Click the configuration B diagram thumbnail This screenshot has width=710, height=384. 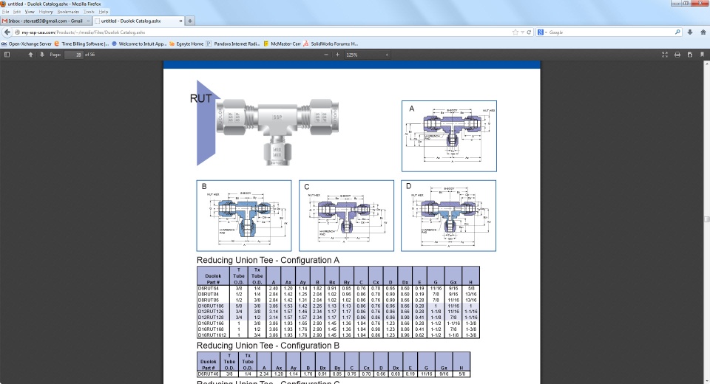point(244,216)
